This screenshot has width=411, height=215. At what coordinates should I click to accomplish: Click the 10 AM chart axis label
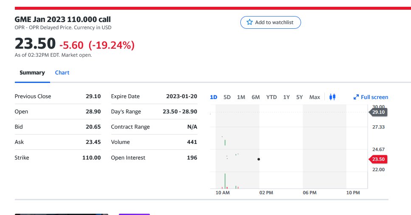pyautogui.click(x=222, y=193)
